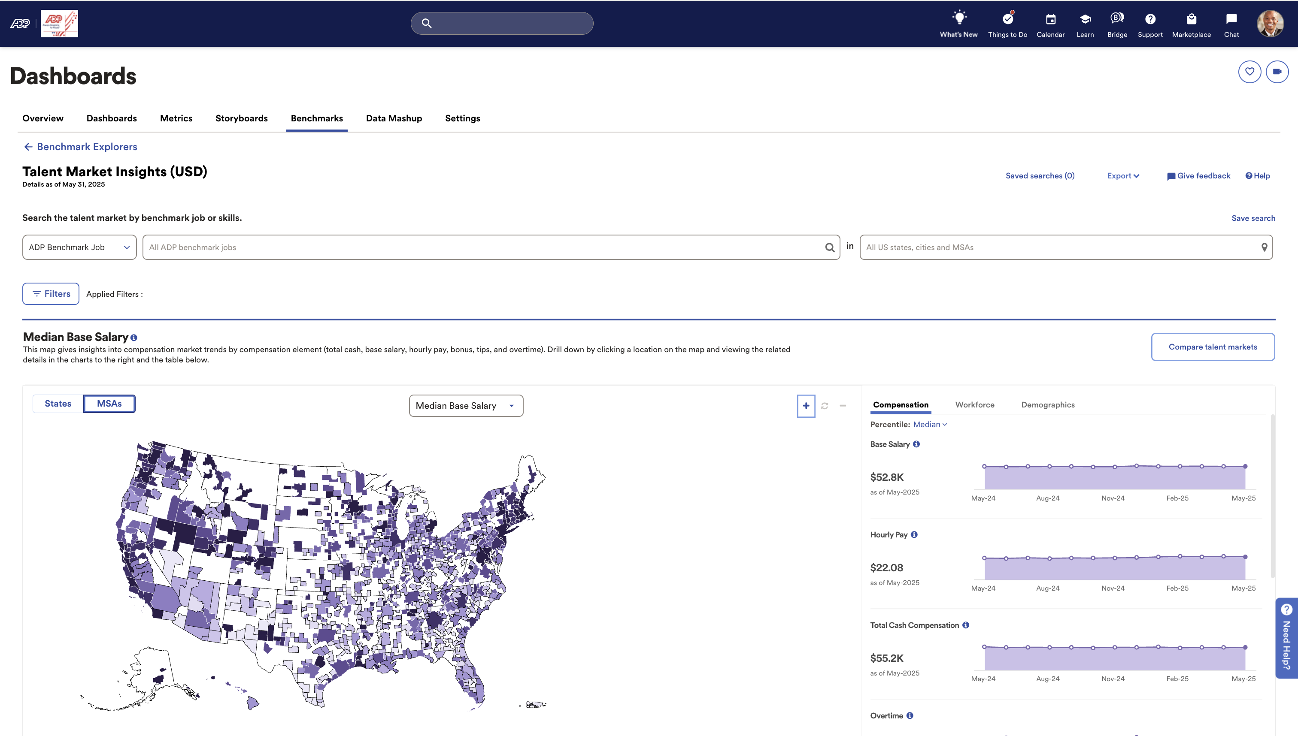This screenshot has width=1298, height=736.
Task: Click the Save search link
Action: click(1253, 218)
